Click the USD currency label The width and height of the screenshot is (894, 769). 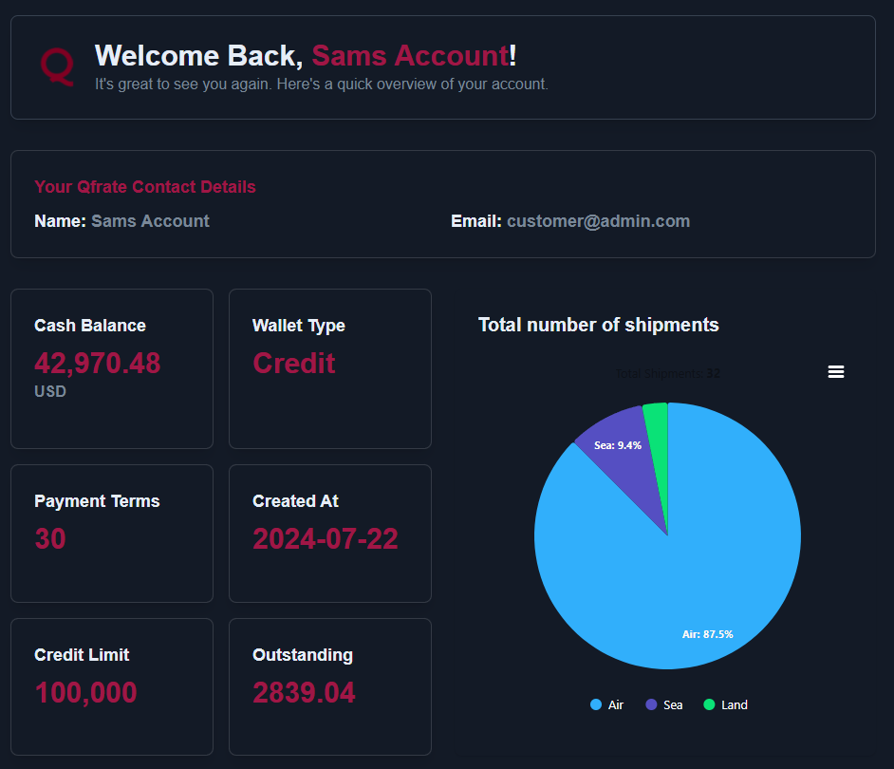pos(50,391)
